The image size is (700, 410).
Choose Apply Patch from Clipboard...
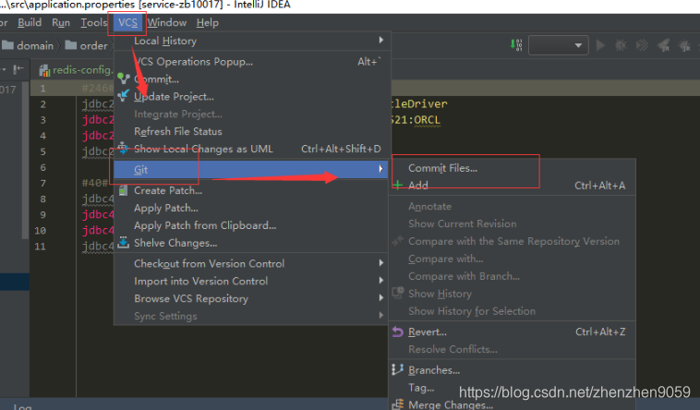coord(252,225)
